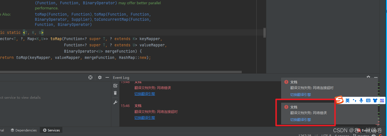Hide the Services panel with minus icon
This screenshot has height=136, width=387.
click(107, 77)
